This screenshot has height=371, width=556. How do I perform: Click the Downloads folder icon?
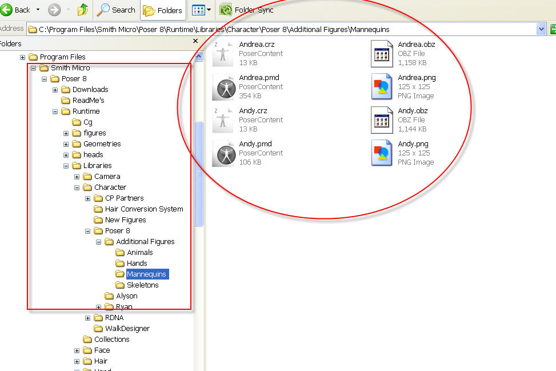(66, 90)
